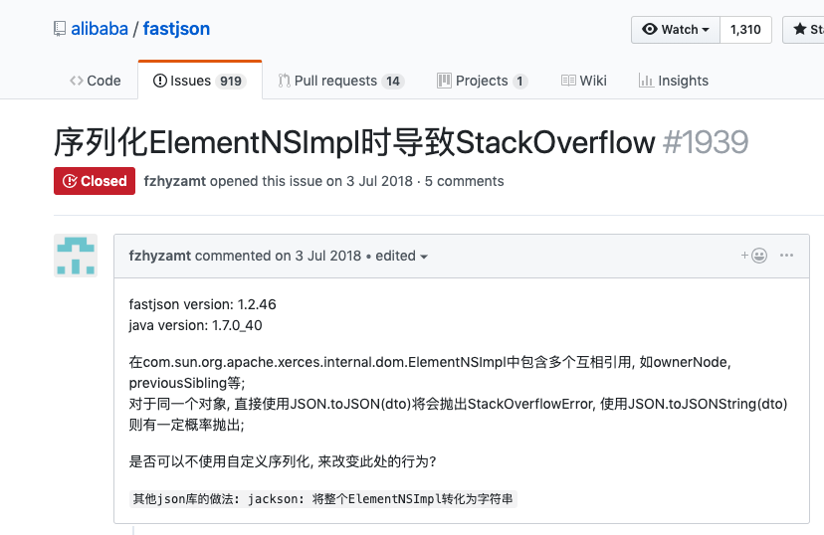The height and width of the screenshot is (535, 824).
Task: Click the Projects count badge 1
Action: [519, 81]
